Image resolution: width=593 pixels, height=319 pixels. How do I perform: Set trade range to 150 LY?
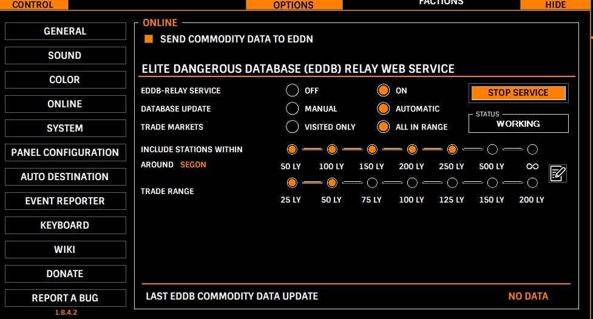[492, 183]
